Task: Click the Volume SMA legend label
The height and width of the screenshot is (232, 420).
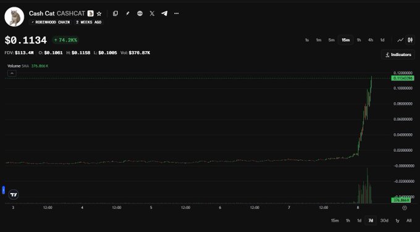Action: point(18,66)
